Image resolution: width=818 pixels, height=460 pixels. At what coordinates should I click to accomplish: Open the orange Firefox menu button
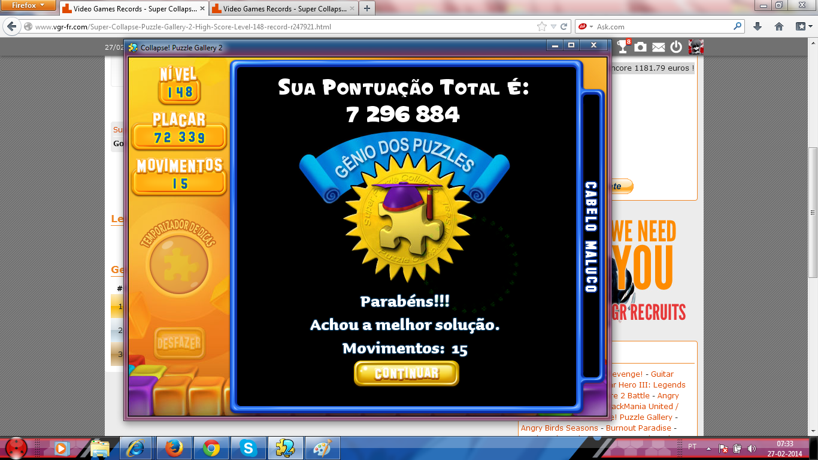[28, 5]
